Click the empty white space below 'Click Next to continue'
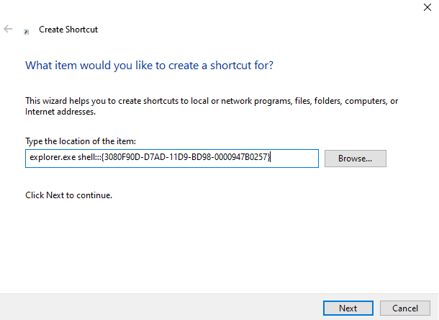The image size is (439, 320). pos(216,245)
